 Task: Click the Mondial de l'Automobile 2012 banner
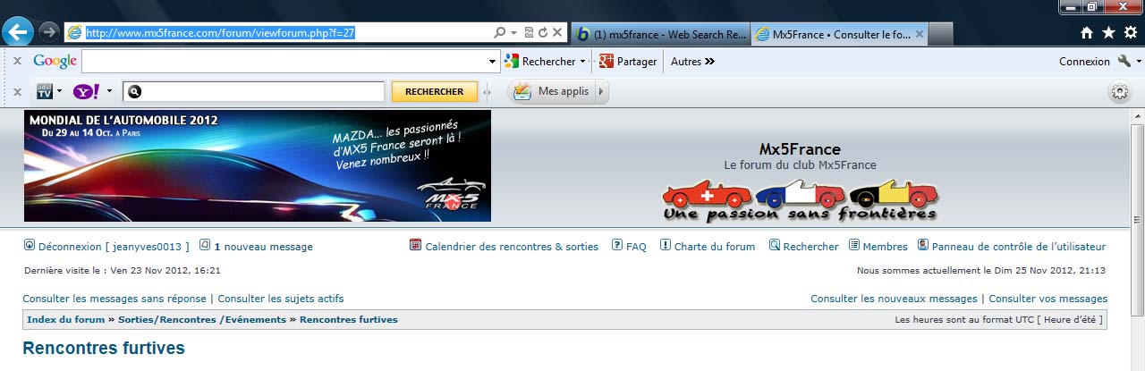tap(258, 165)
